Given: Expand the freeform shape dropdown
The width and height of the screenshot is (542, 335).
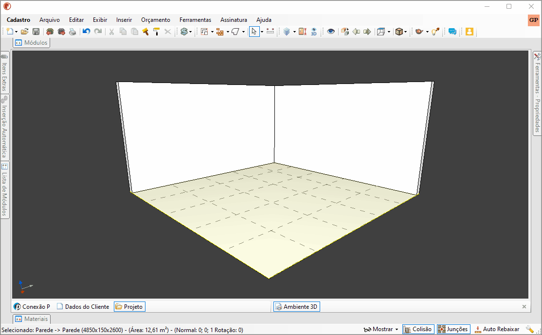Looking at the screenshot, I should (243, 32).
